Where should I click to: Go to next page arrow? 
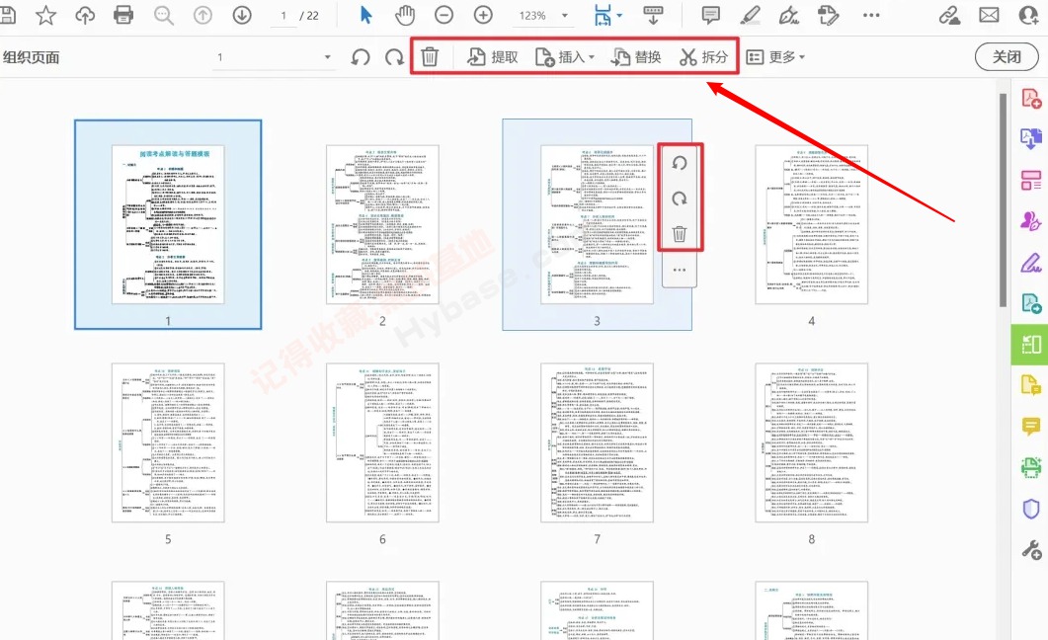click(x=242, y=15)
